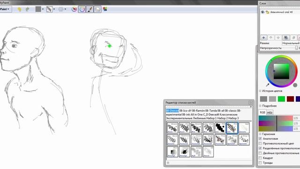
Task: Click the toolbar icon with red arrow in circle
Action: pos(74,9)
